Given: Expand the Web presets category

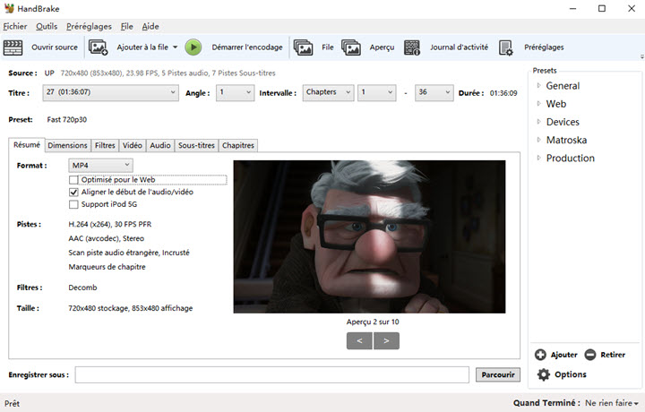Looking at the screenshot, I should coord(539,104).
